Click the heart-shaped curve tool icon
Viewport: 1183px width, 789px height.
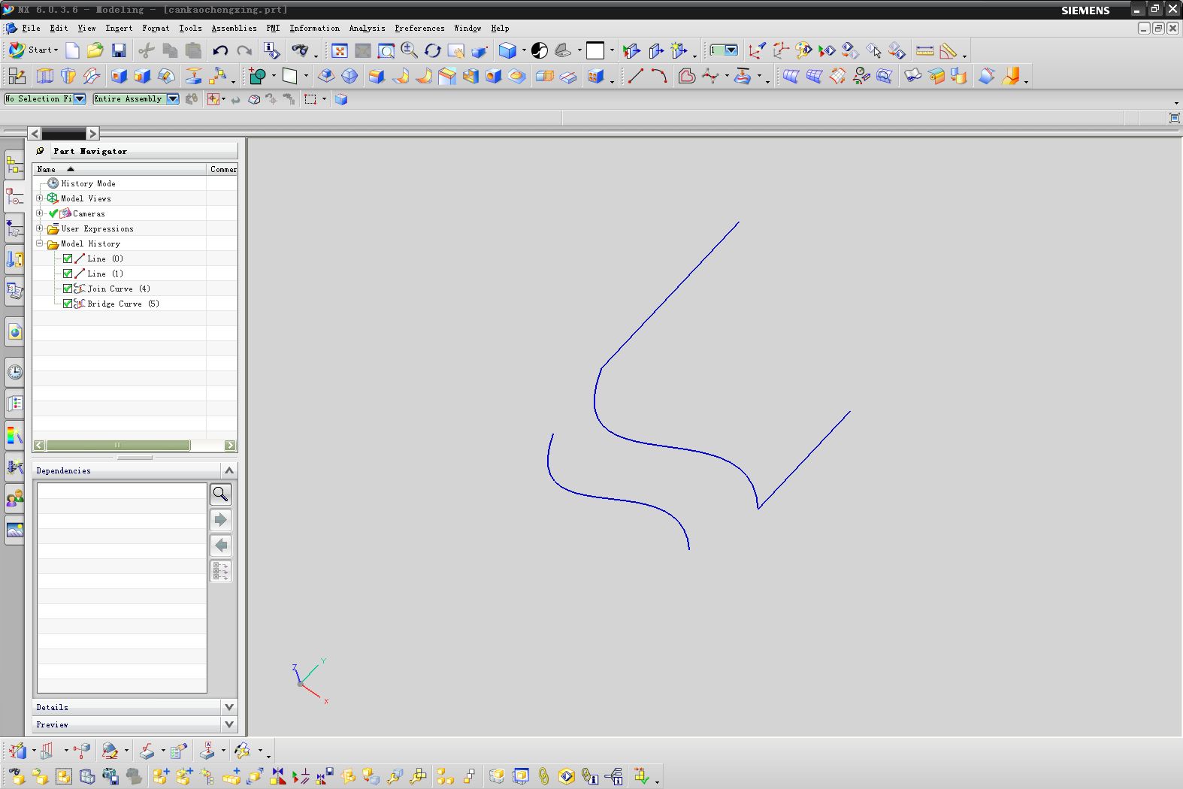click(x=686, y=76)
